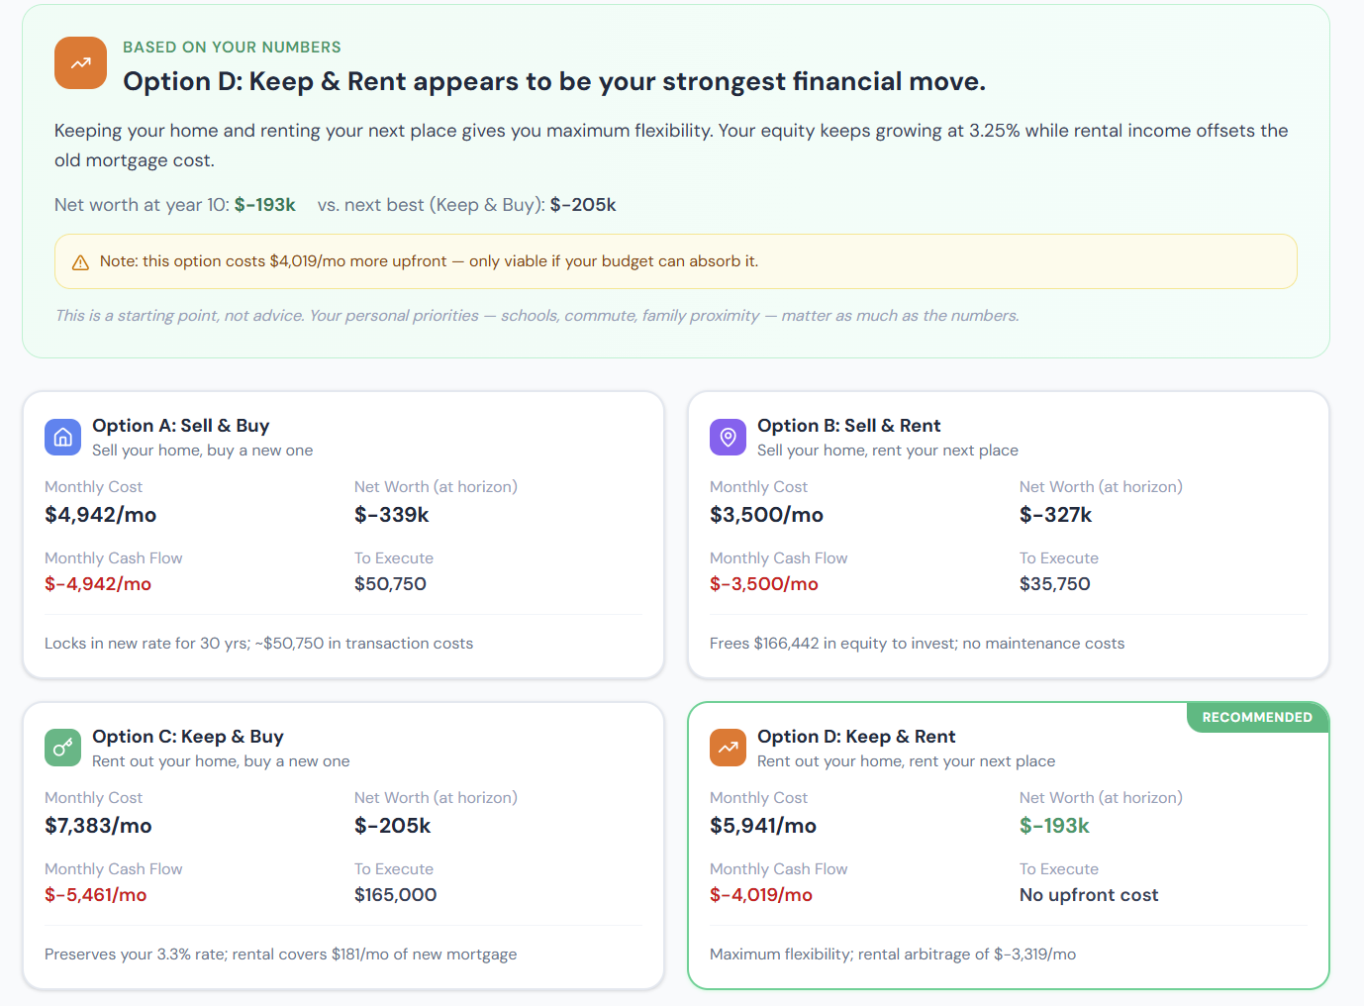
Task: Click the yellow upfront cost note box
Action: tap(675, 261)
